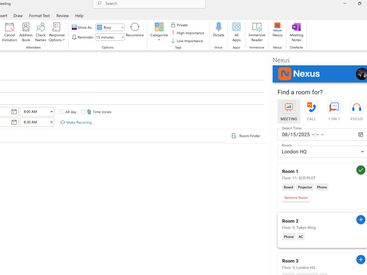Add Room 3 with plus button
This screenshot has height=275, width=367.
(x=361, y=260)
